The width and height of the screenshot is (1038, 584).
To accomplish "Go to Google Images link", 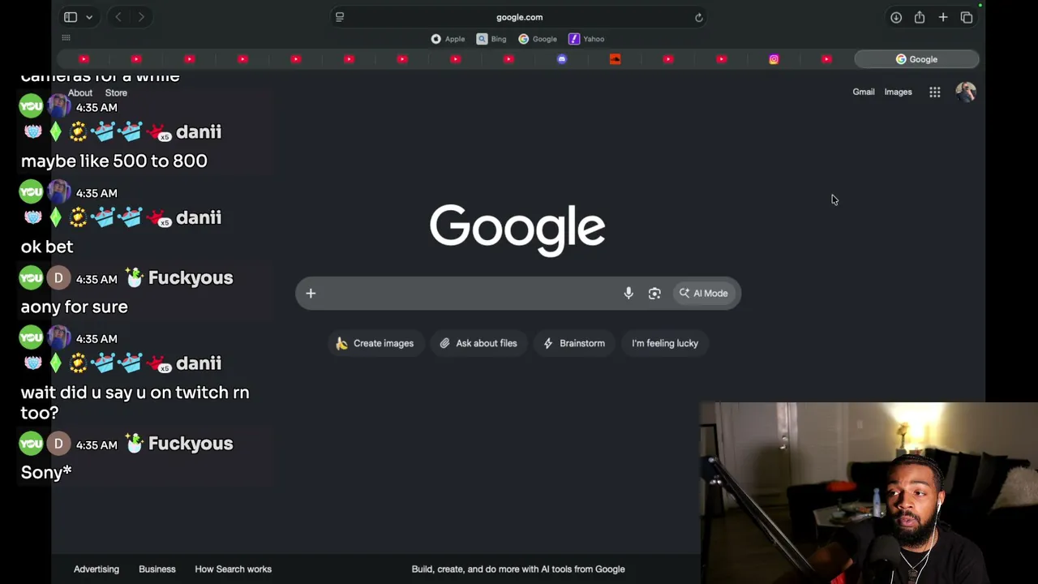I will (x=898, y=92).
